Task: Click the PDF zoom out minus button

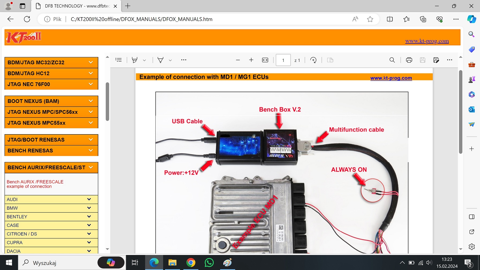Action: tap(238, 60)
